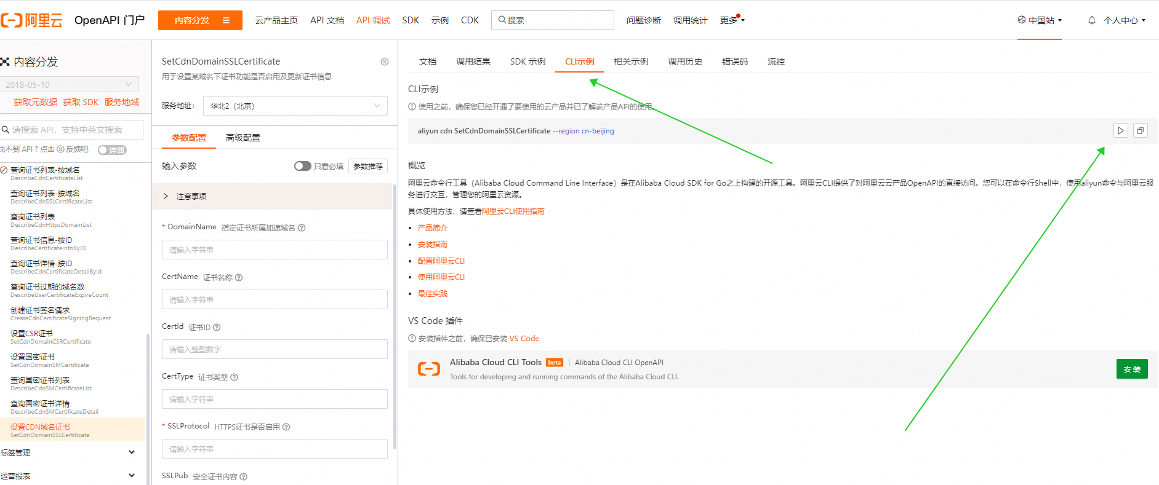This screenshot has width=1159, height=485.
Task: Toggle the 只看必填 required-only switch
Action: click(302, 166)
